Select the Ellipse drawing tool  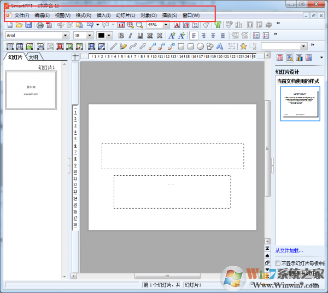[x=200, y=47]
